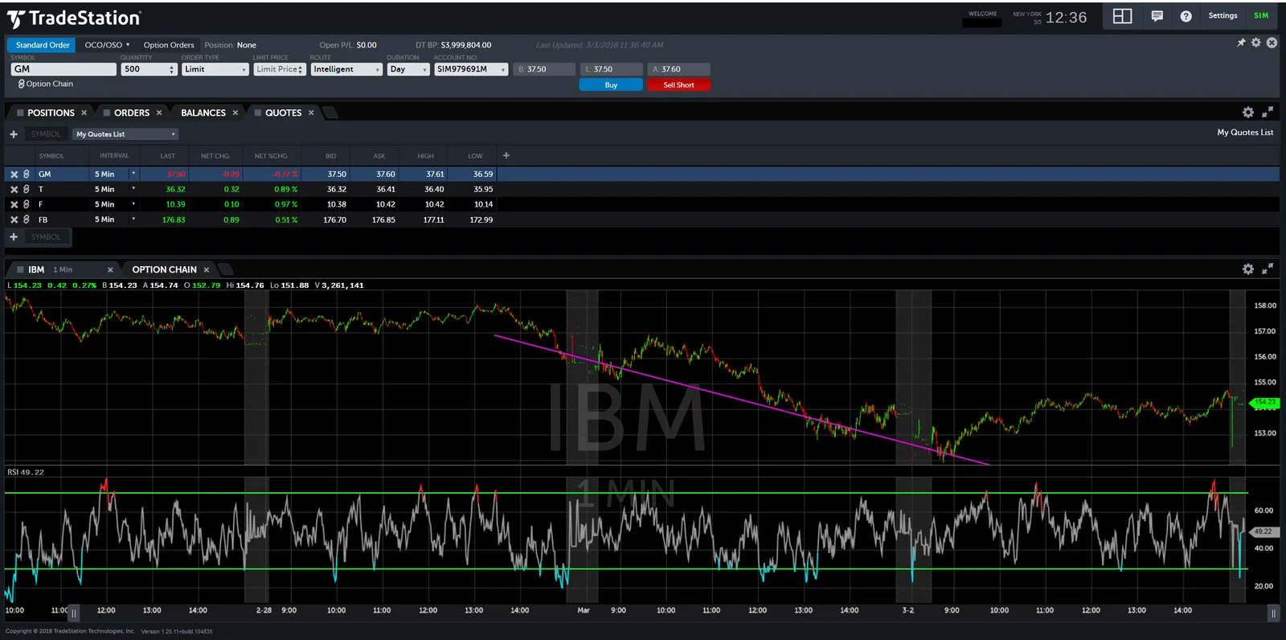The width and height of the screenshot is (1286, 640).
Task: Open the My Quotes List dropdown
Action: click(x=125, y=134)
